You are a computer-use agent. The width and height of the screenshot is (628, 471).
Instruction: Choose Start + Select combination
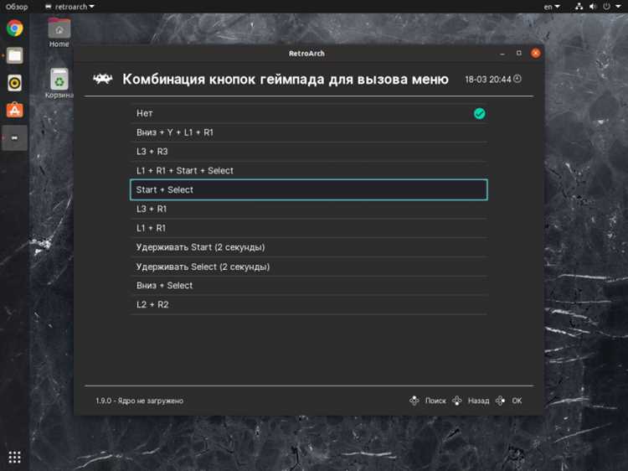[309, 189]
